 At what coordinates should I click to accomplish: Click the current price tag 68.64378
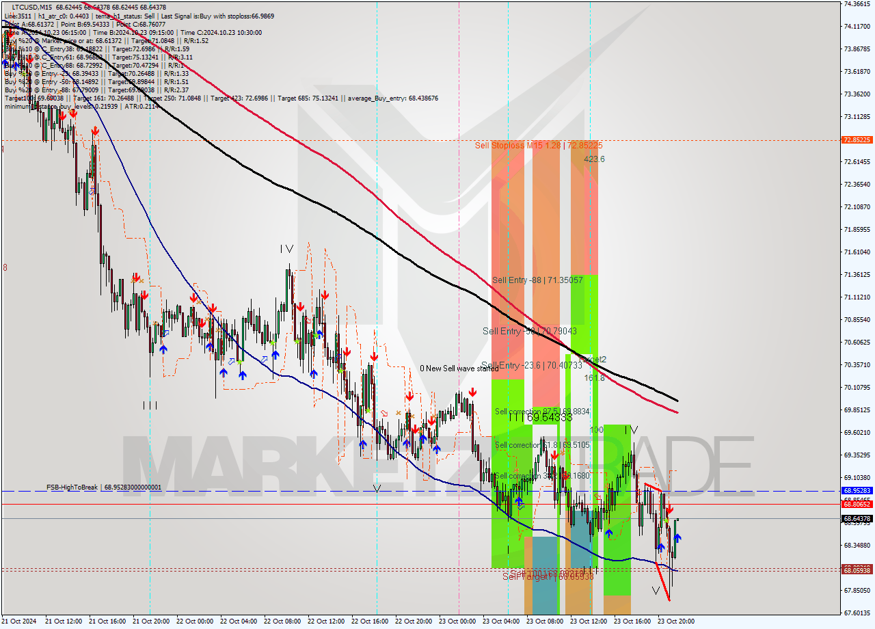[x=857, y=519]
